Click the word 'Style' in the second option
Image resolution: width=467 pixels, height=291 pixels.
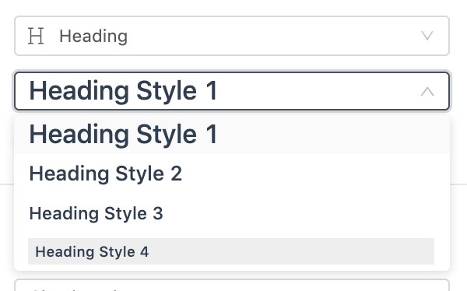[x=139, y=174]
